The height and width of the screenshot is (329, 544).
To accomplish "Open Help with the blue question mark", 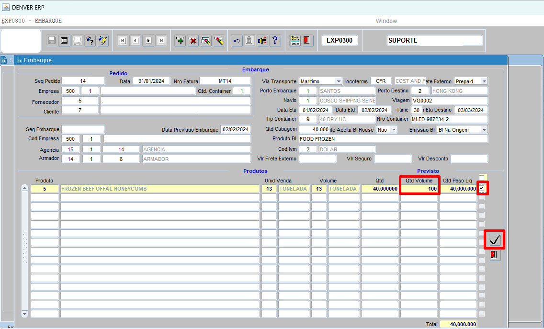I will click(275, 41).
